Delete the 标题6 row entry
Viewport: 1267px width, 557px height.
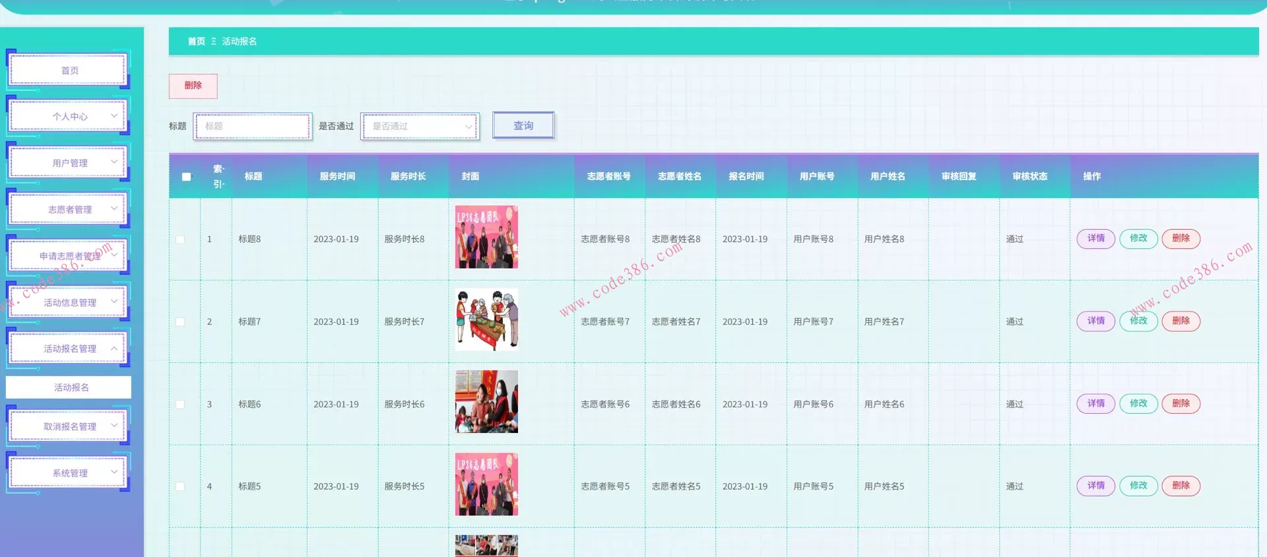(x=1181, y=403)
